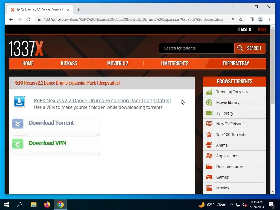The height and width of the screenshot is (210, 280).
Task: Close the ReFX Nexus tab
Action: (x=68, y=10)
